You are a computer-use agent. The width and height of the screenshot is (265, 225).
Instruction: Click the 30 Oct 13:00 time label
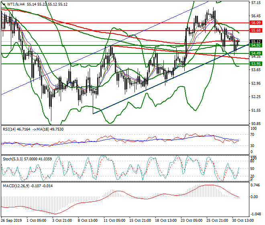tap(243, 221)
